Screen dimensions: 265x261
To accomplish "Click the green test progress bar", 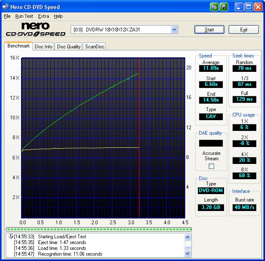I will 99,229.
